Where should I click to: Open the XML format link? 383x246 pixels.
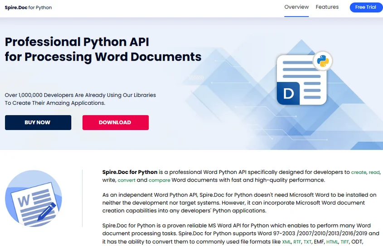click(286, 242)
